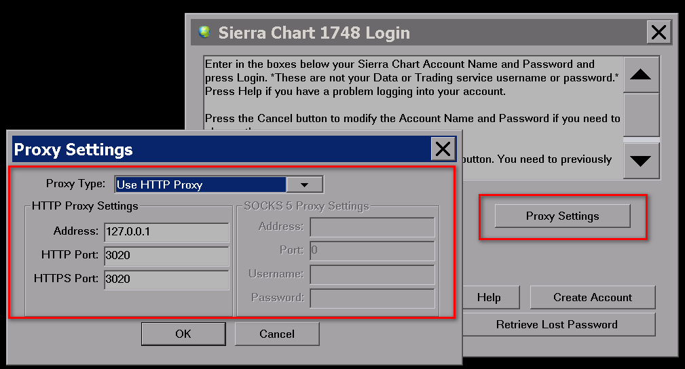Confirm proxy settings with OK button
This screenshot has height=369, width=685.
(183, 334)
